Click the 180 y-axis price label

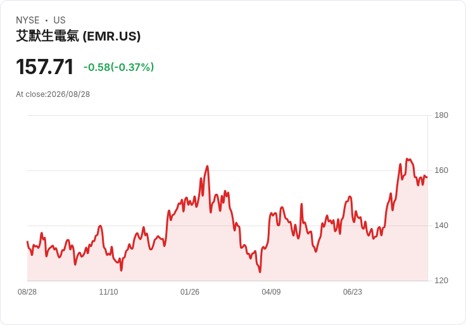pos(441,115)
